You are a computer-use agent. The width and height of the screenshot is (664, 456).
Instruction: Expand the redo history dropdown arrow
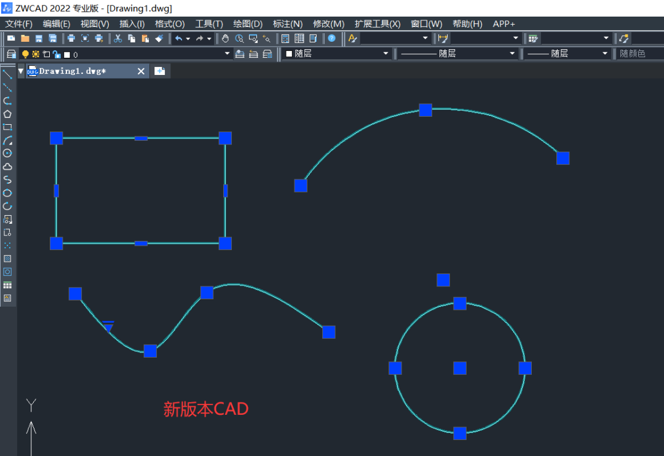coord(209,39)
